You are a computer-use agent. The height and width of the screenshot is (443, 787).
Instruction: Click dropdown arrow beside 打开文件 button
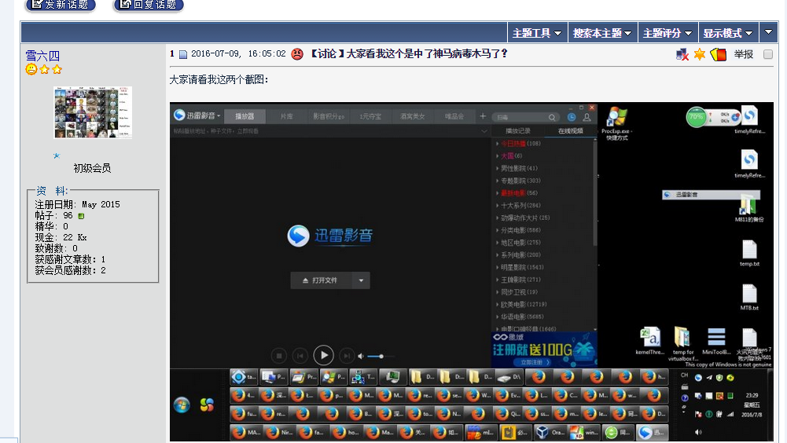(x=361, y=280)
